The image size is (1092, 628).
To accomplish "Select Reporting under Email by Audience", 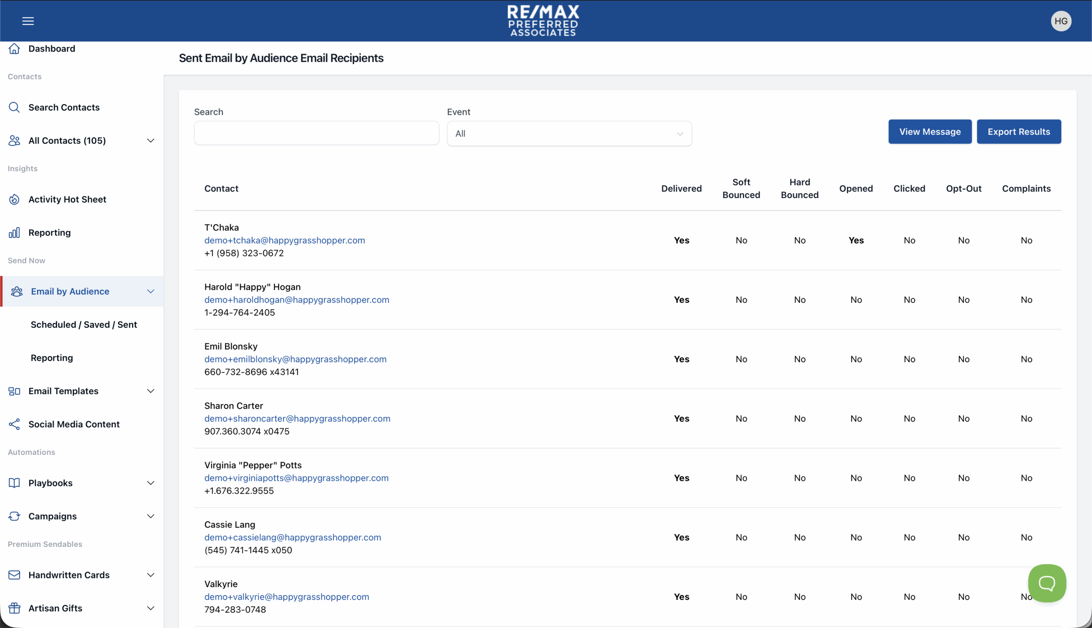I will coord(52,358).
